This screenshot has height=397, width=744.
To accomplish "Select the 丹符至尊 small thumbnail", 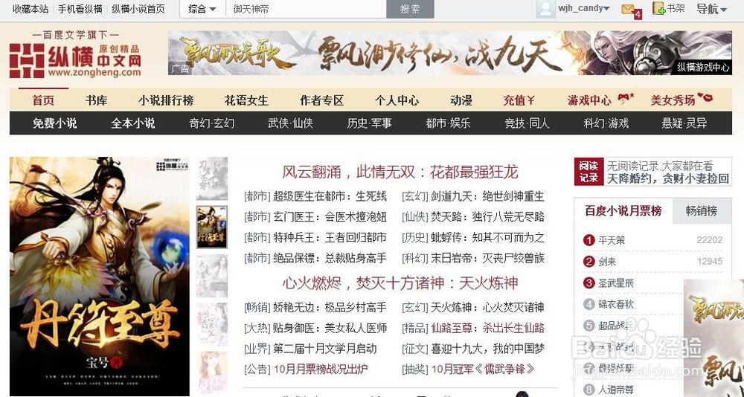I will point(212,227).
